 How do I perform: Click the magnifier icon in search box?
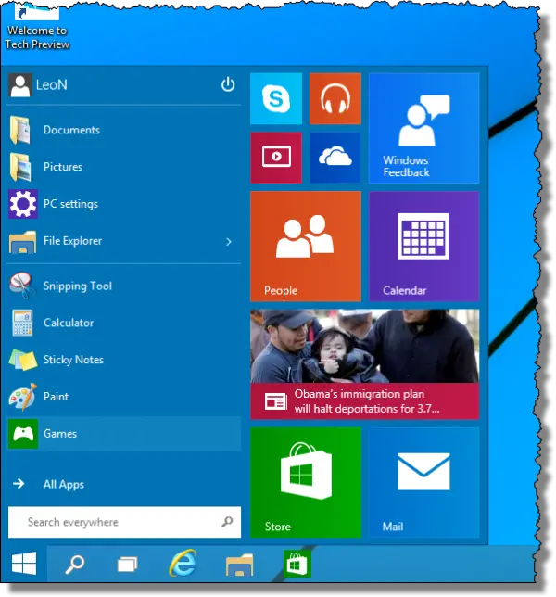[227, 521]
